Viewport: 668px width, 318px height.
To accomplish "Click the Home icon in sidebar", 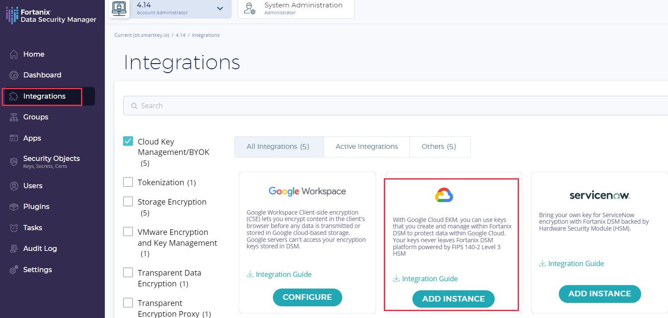I will 14,55.
